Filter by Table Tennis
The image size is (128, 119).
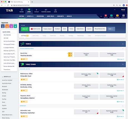(x=80, y=29)
